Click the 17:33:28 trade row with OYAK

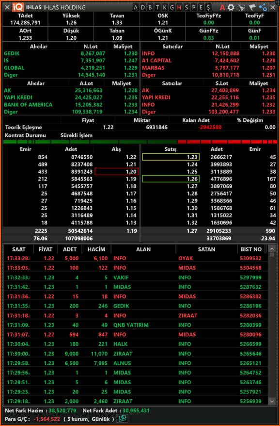(x=136, y=259)
